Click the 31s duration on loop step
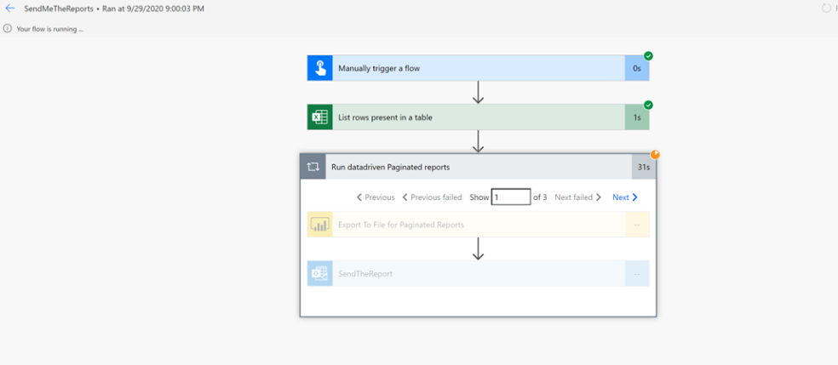This screenshot has height=365, width=838. (644, 167)
